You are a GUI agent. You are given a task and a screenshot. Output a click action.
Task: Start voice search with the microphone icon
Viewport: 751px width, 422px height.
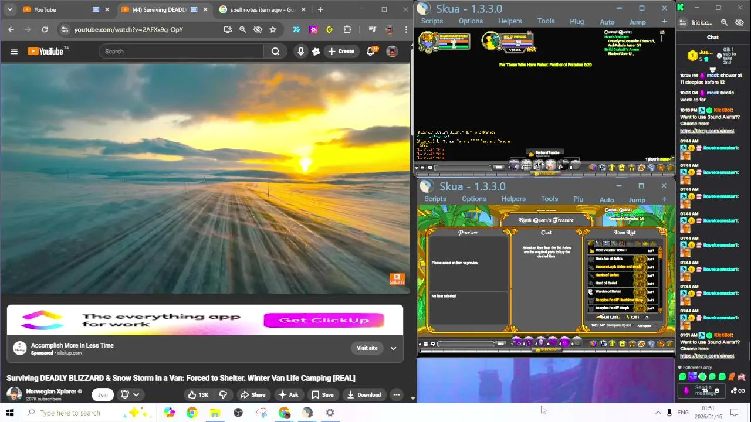coord(300,51)
